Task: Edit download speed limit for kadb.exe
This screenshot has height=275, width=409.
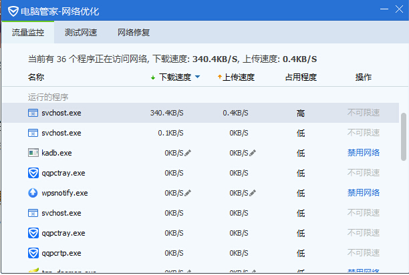Action: (188, 153)
